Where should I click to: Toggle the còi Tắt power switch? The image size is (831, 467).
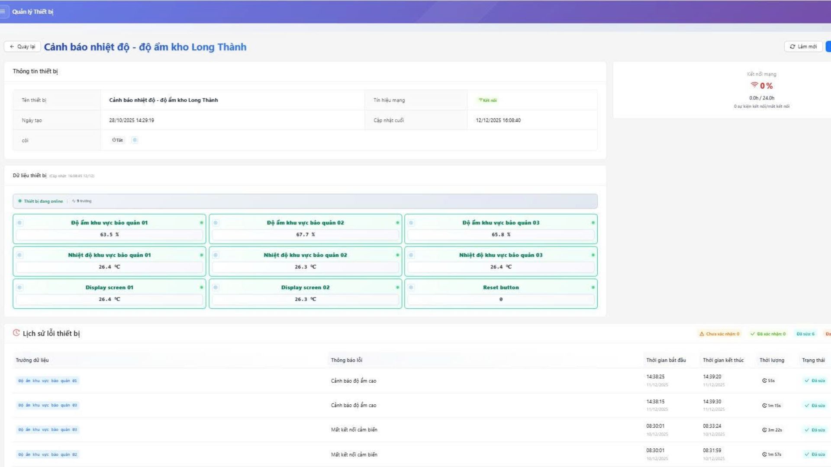[x=117, y=140]
